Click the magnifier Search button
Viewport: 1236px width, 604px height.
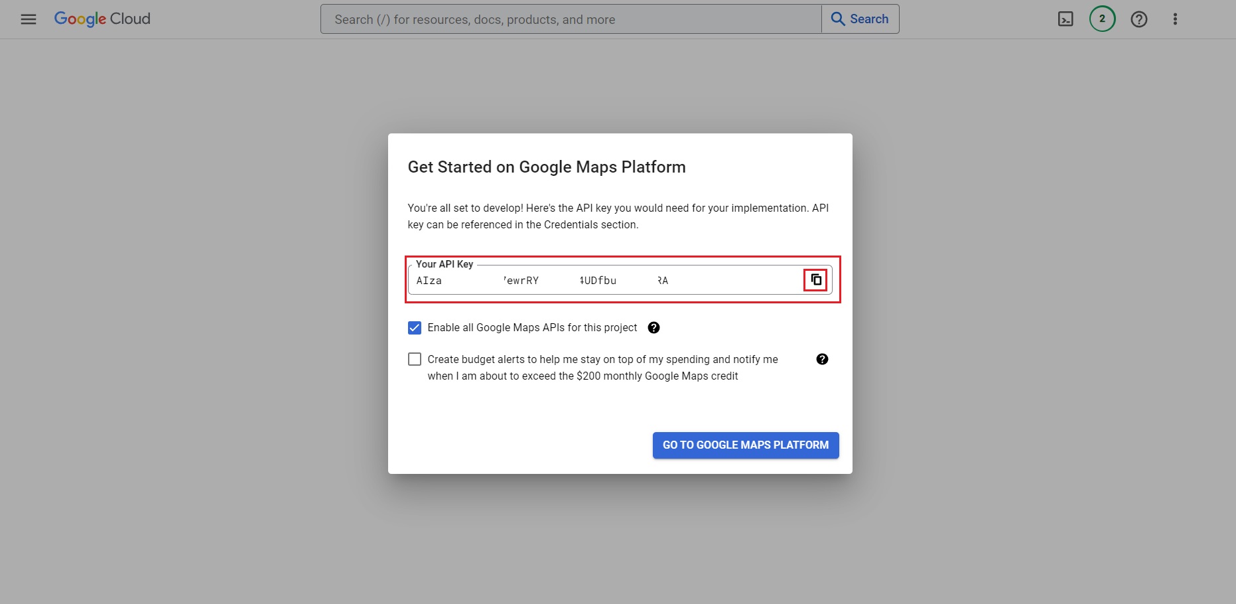click(860, 19)
